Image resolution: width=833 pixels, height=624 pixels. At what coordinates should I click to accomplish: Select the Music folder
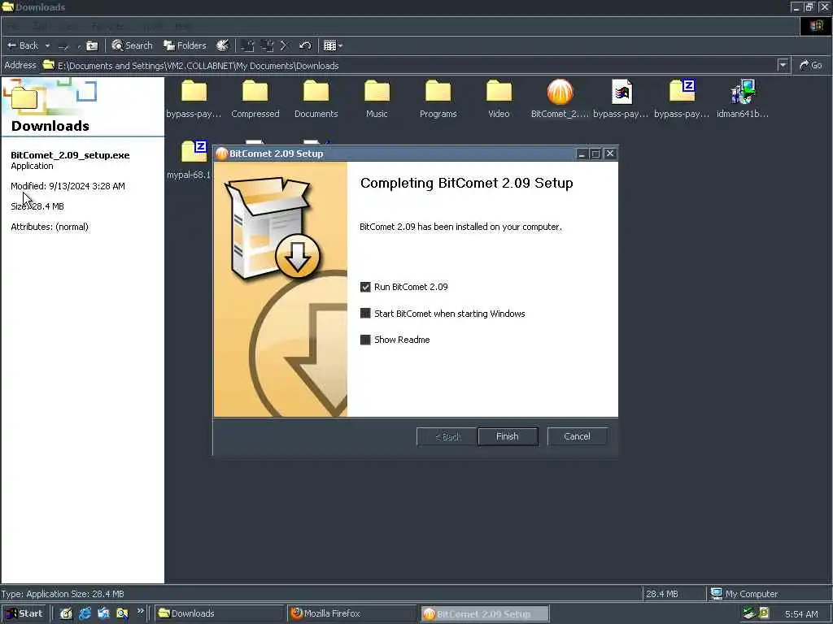(377, 99)
